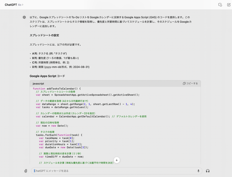
Task: Launch voice mode with headphones icon
Action: pyautogui.click(x=208, y=171)
